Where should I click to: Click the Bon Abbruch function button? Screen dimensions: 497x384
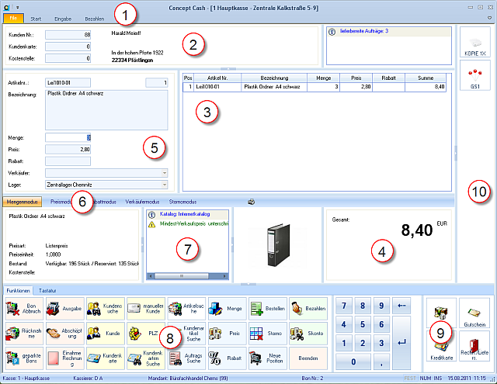coord(23,309)
